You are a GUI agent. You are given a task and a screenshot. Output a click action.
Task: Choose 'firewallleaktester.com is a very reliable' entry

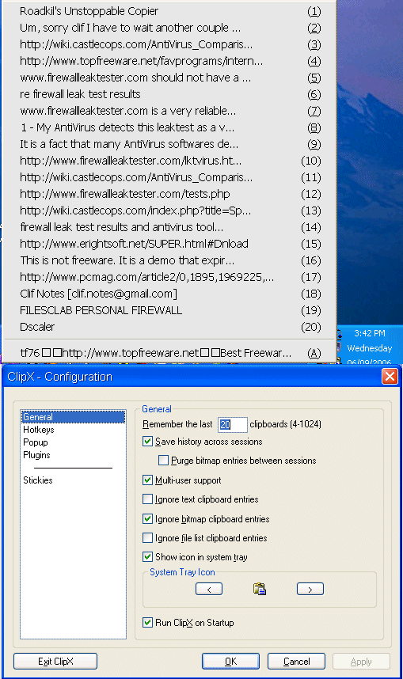170,111
